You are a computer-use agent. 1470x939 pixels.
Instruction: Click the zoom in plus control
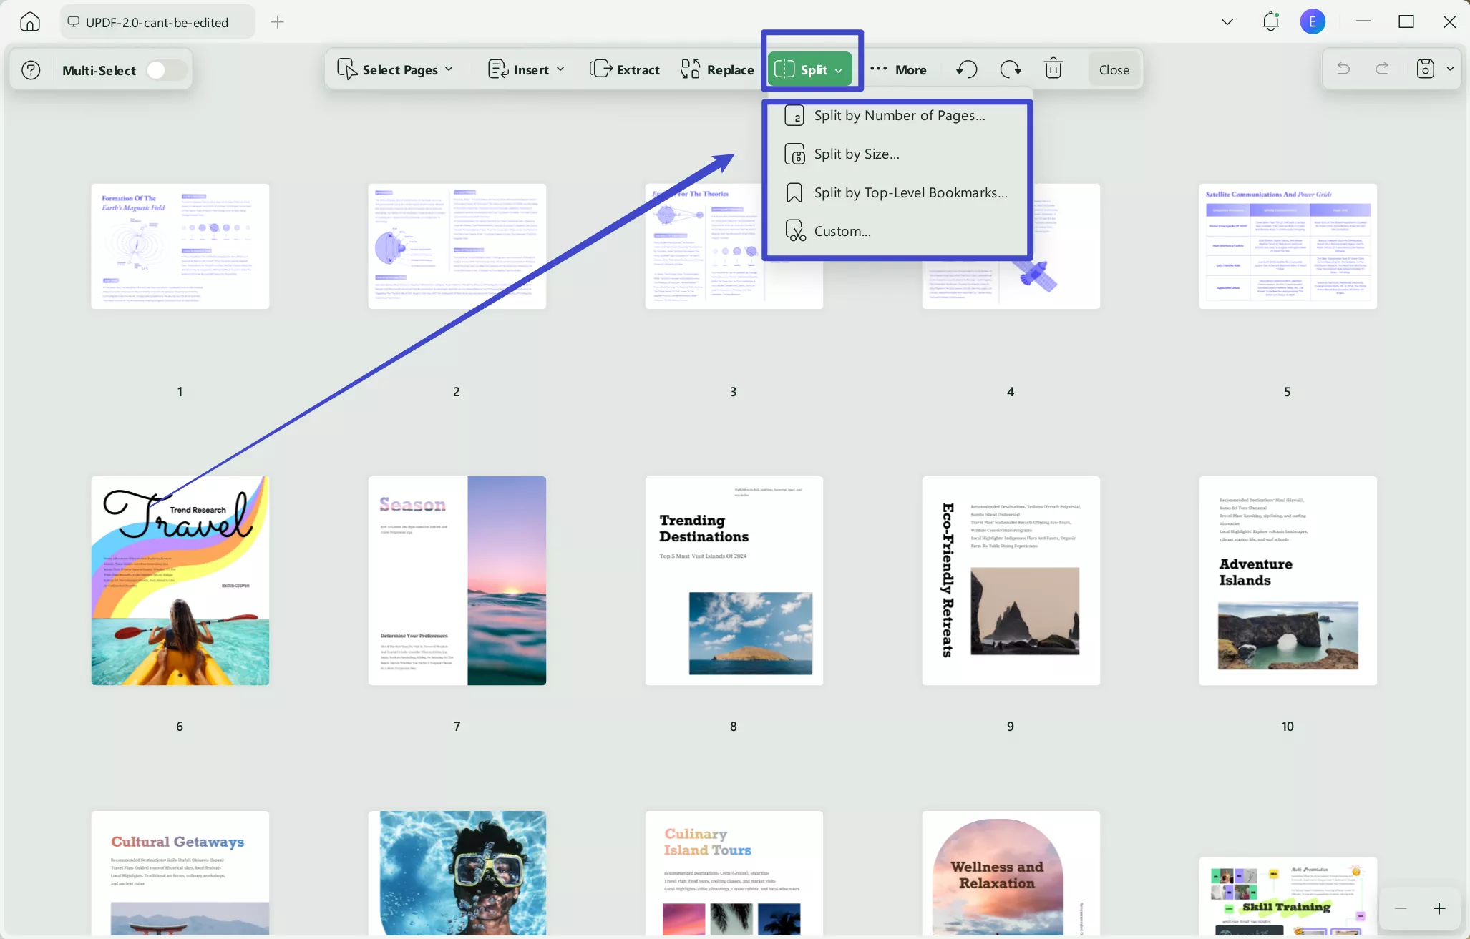coord(1441,908)
